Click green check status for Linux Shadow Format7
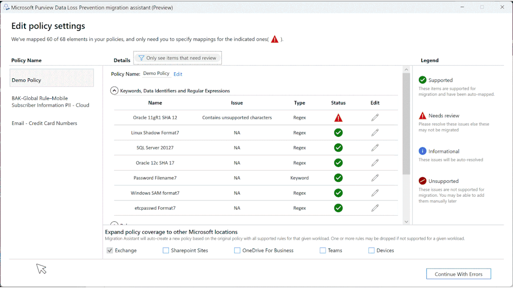The width and height of the screenshot is (513, 288). pos(338,133)
